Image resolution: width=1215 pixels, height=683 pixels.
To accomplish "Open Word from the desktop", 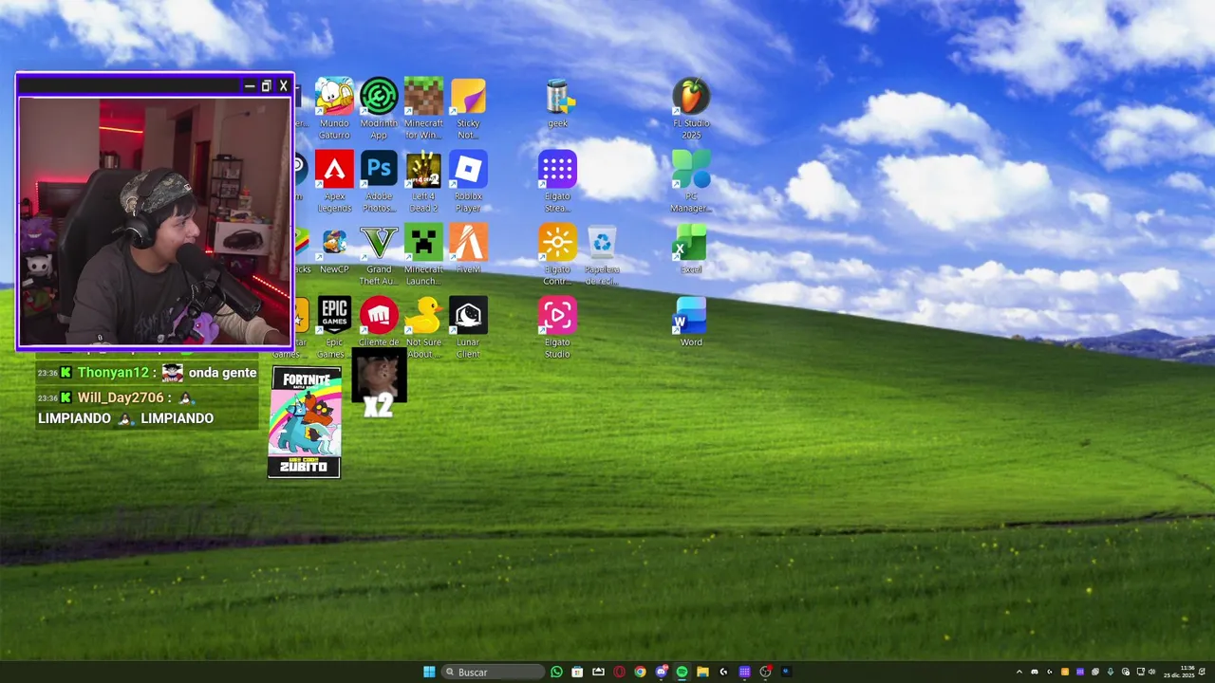I will pyautogui.click(x=691, y=323).
